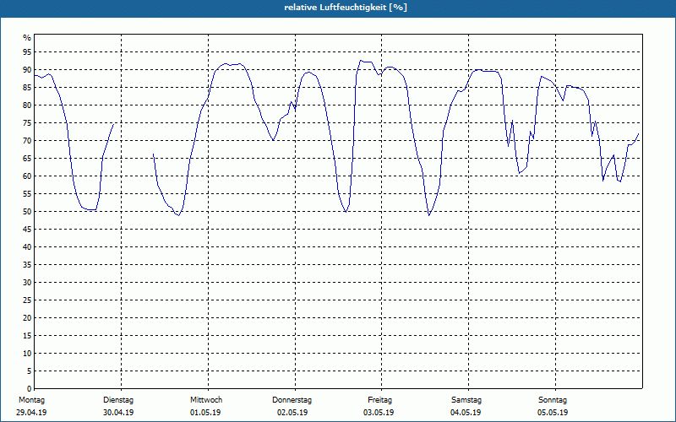Select the 0 y-axis value
This screenshot has width=676, height=422.
click(29, 389)
